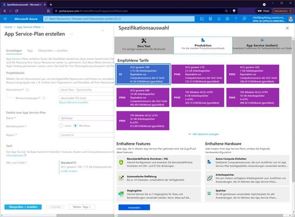295x217 pixels.
Task: Click the Azure Compute-Einheiten icon
Action: pyautogui.click(x=209, y=162)
